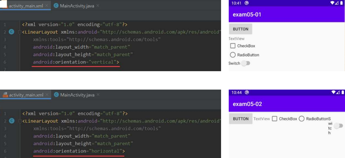
Task: Click the exam05-01 app title
Action: pos(247,15)
